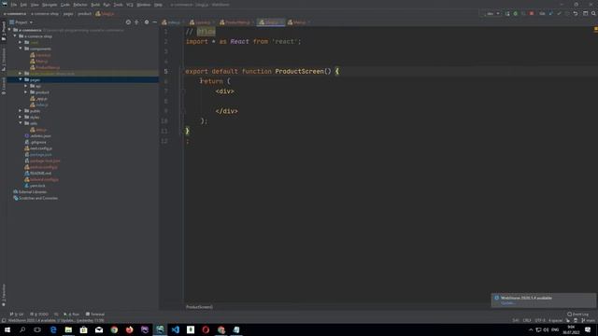Open the TODO tool window
Image resolution: width=598 pixels, height=336 pixels.
pyautogui.click(x=39, y=315)
